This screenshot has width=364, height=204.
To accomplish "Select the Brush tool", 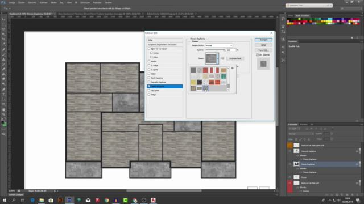I will [x=3, y=54].
